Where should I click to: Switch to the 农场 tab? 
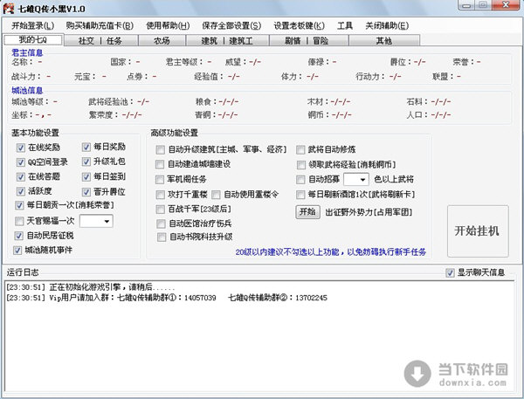162,40
